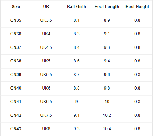The height and width of the screenshot is (136, 153).
Task: Click foot length value 9.6
Action: [107, 75]
